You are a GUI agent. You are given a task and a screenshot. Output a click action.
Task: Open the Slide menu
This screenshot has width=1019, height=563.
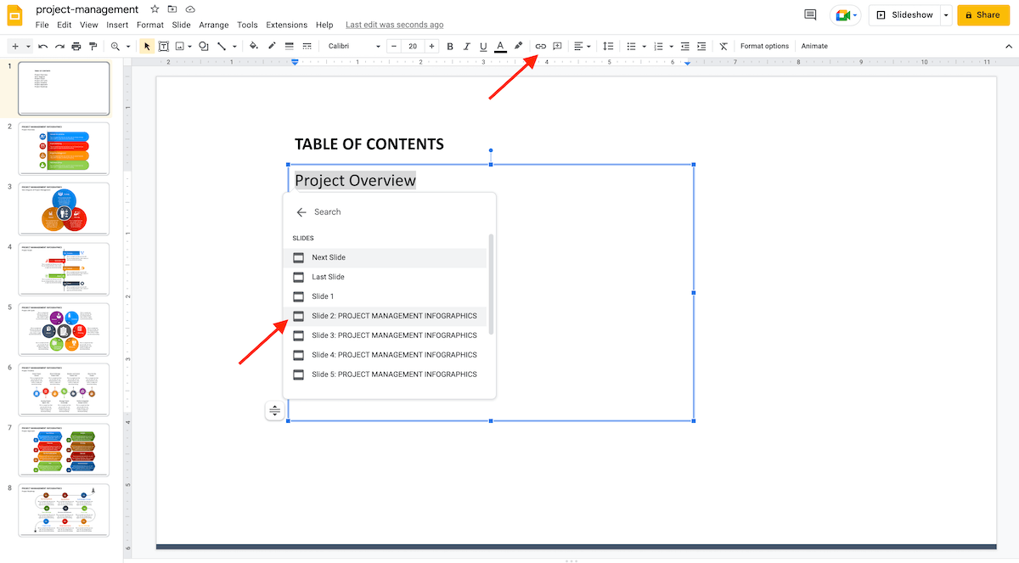[181, 25]
